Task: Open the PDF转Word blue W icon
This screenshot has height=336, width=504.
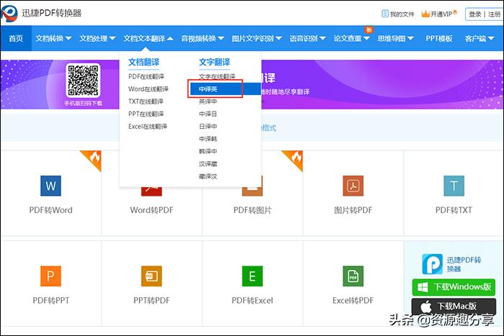Action: (x=51, y=186)
